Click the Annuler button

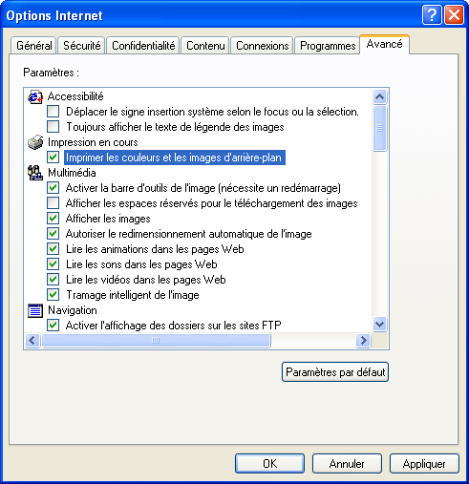pos(347,464)
